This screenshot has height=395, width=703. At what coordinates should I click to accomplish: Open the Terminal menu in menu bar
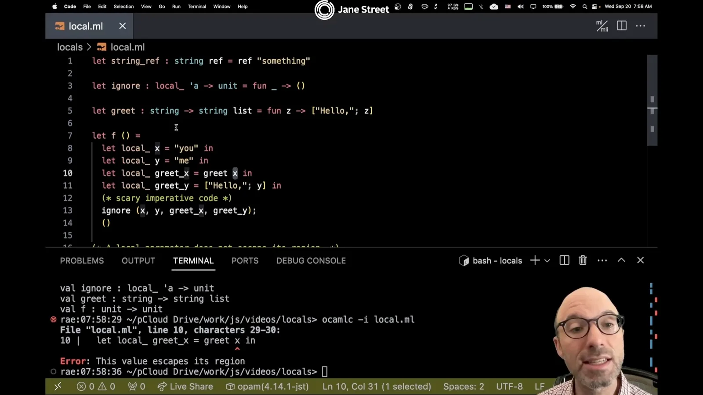coord(197,7)
